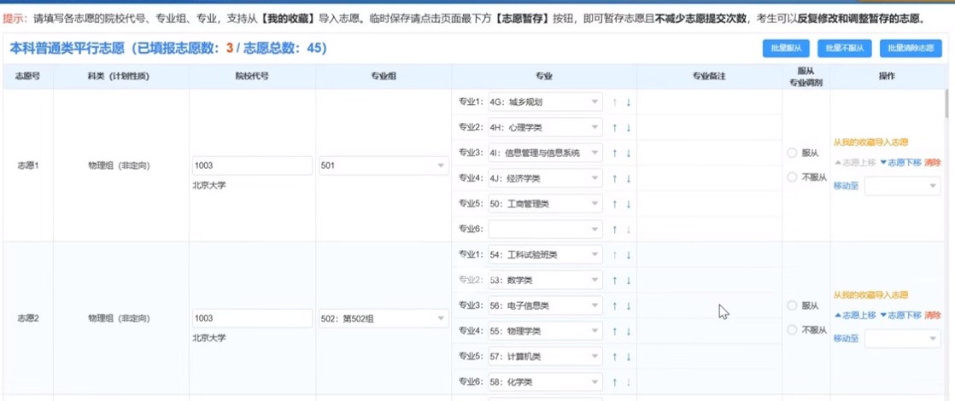Click move-down arrow for 56 电子信息类 major
The image size is (955, 401).
click(629, 306)
